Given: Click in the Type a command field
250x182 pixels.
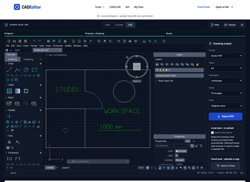Looking at the screenshot, I should coord(98,162).
